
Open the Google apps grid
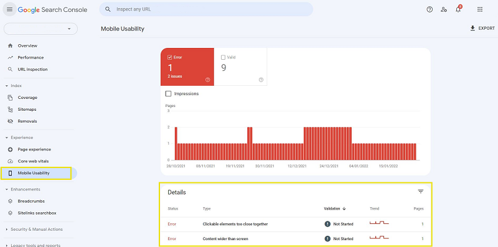(480, 9)
